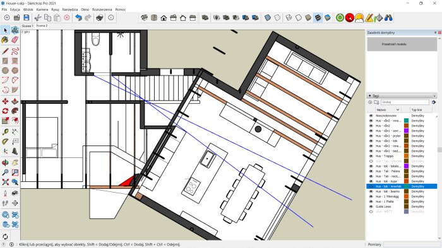Activate the Scale tool
442x248 pixels.
coord(5,120)
